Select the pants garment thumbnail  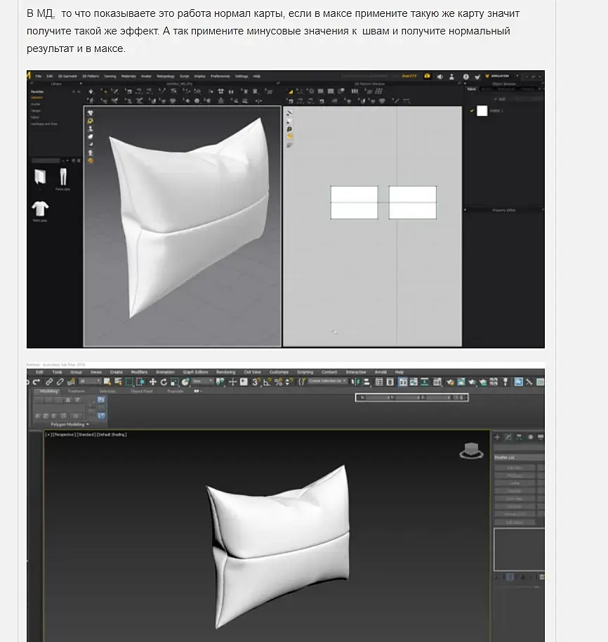(x=63, y=176)
